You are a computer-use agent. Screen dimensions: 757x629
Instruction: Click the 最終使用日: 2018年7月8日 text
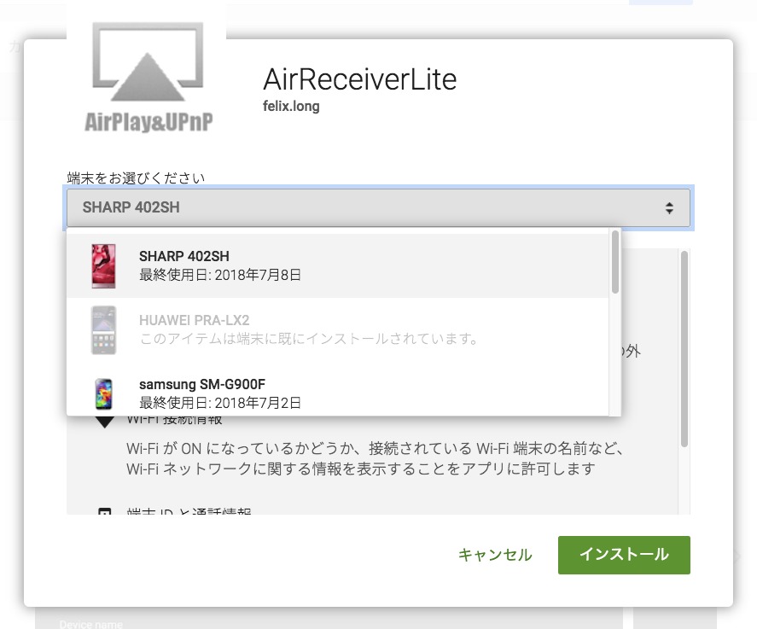coord(220,275)
